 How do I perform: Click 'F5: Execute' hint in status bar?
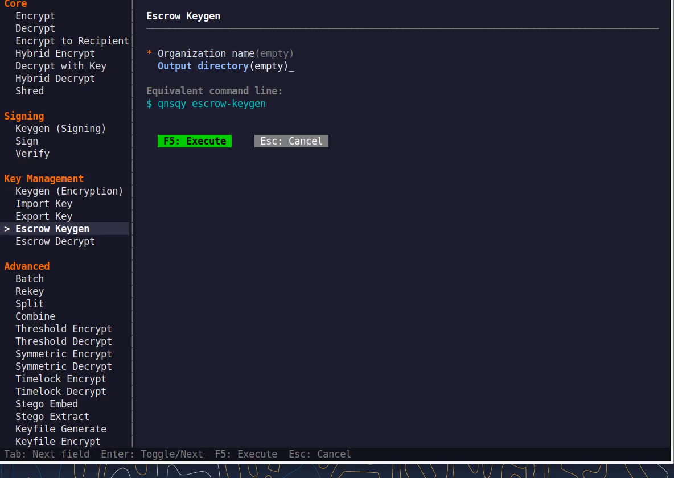coord(246,454)
